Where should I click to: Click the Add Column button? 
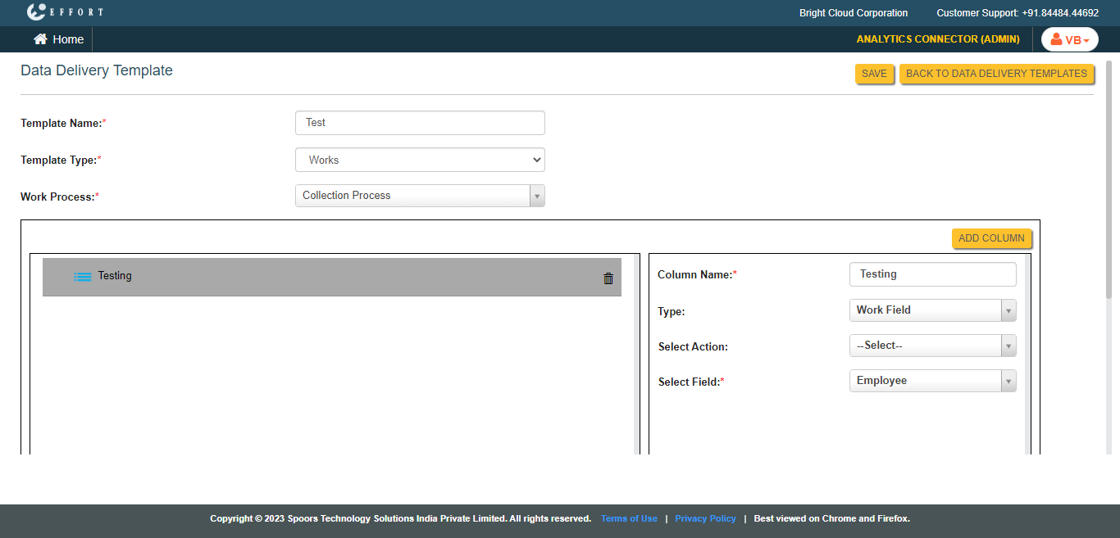coord(991,238)
